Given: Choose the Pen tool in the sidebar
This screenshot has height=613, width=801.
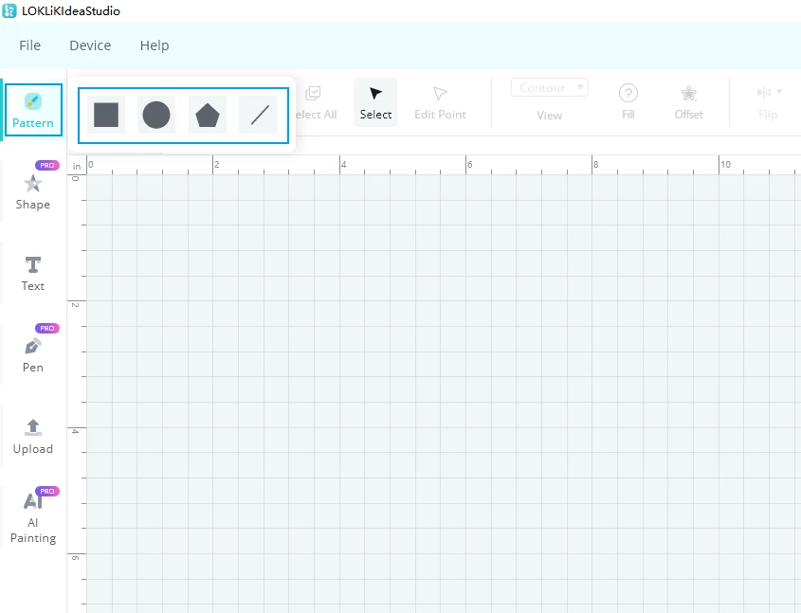Looking at the screenshot, I should [33, 354].
